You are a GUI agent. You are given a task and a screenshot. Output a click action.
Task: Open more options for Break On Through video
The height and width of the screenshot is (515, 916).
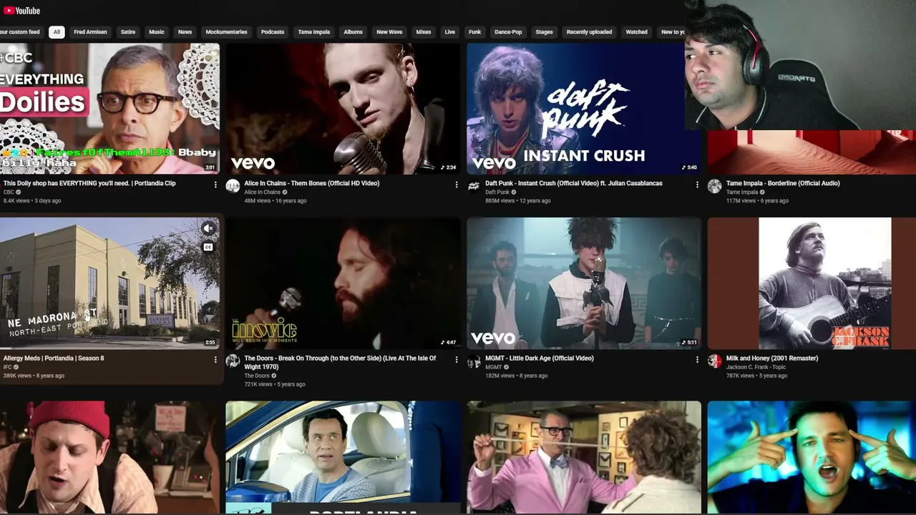tap(457, 360)
